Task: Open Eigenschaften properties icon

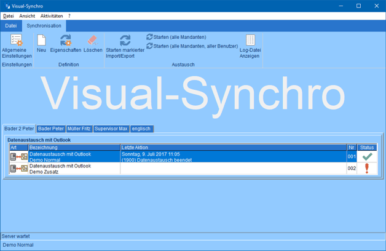Action: [66, 40]
